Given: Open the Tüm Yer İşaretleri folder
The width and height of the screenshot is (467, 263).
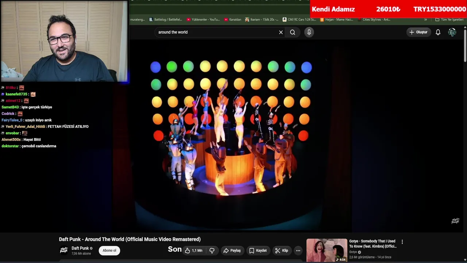Looking at the screenshot, I should 449,20.
